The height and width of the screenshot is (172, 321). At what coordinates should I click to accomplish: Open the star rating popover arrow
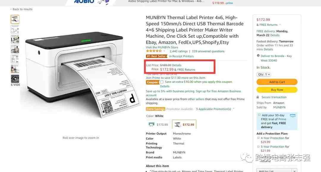[x=164, y=51]
